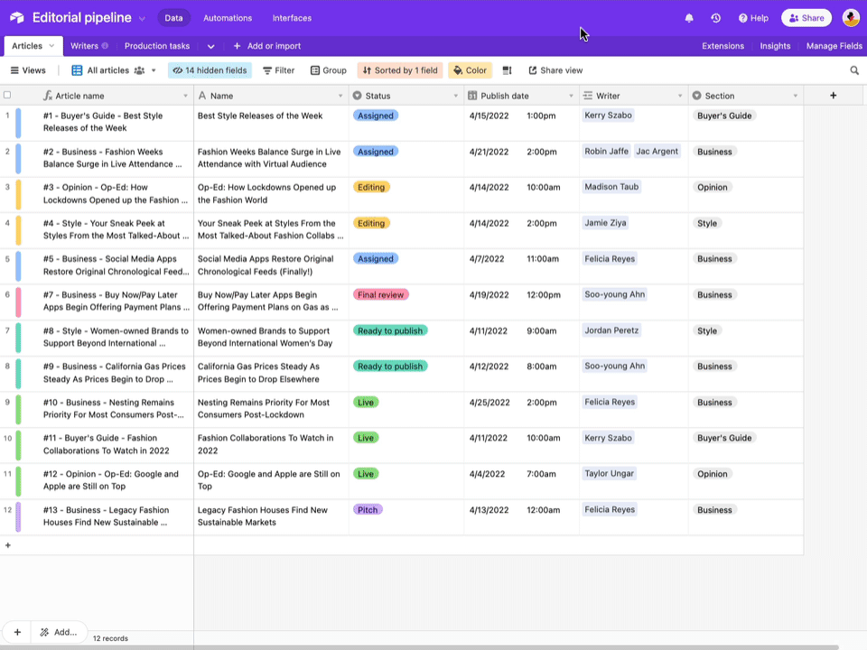Switch to the Automations tab
This screenshot has height=650, width=867.
click(x=228, y=17)
